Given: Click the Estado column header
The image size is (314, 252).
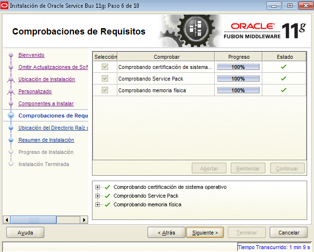Looking at the screenshot, I should [284, 57].
